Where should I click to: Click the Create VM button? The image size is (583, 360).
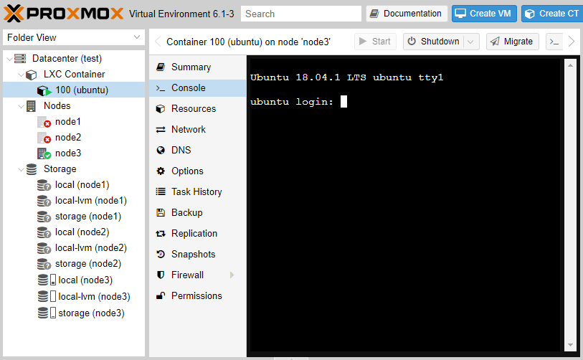pos(484,14)
